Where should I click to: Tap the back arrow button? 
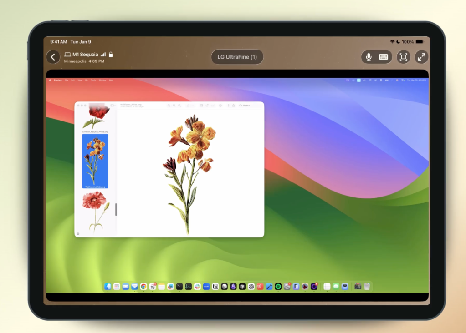[x=53, y=57]
